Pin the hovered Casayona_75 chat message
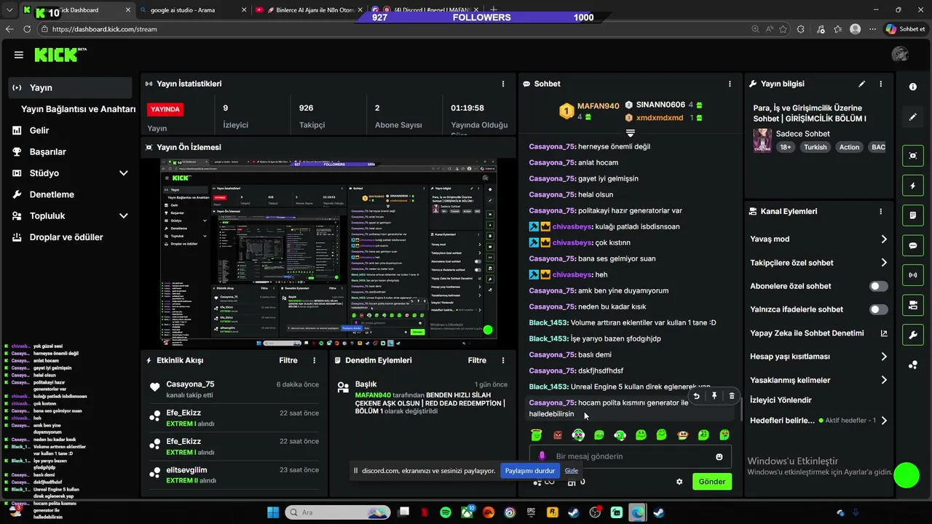The height and width of the screenshot is (524, 932). (714, 396)
